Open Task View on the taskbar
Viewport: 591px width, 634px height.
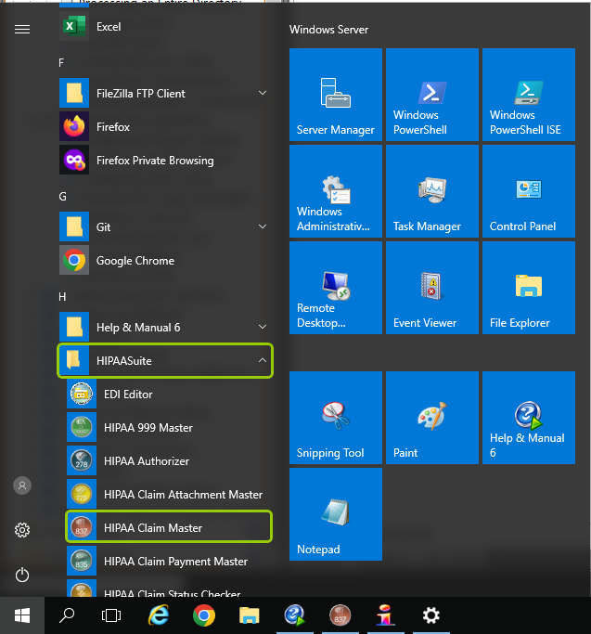(111, 615)
